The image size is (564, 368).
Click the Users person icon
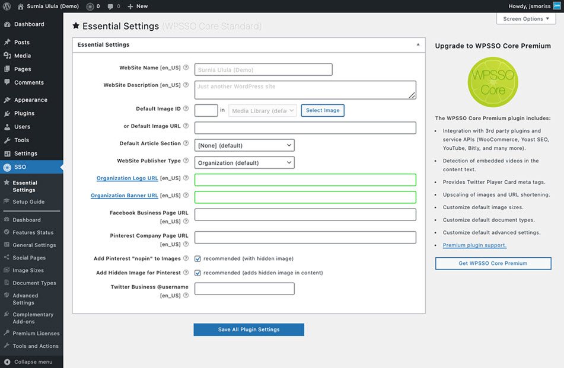(x=7, y=126)
